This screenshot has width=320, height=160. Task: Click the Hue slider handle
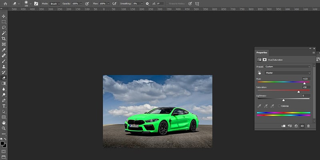pyautogui.click(x=304, y=83)
